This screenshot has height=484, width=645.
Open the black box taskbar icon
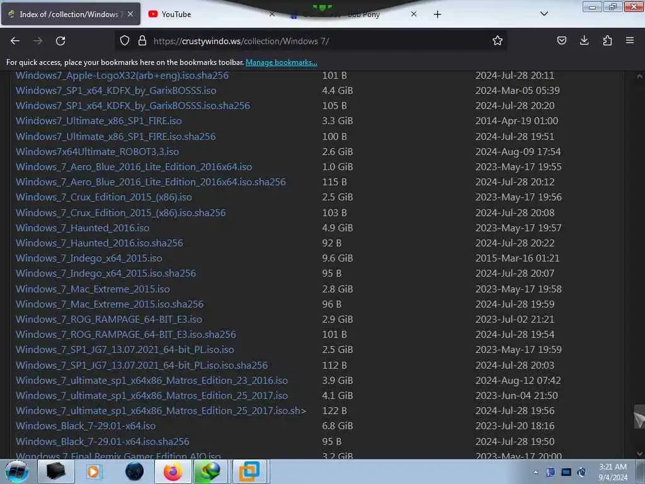coord(56,471)
